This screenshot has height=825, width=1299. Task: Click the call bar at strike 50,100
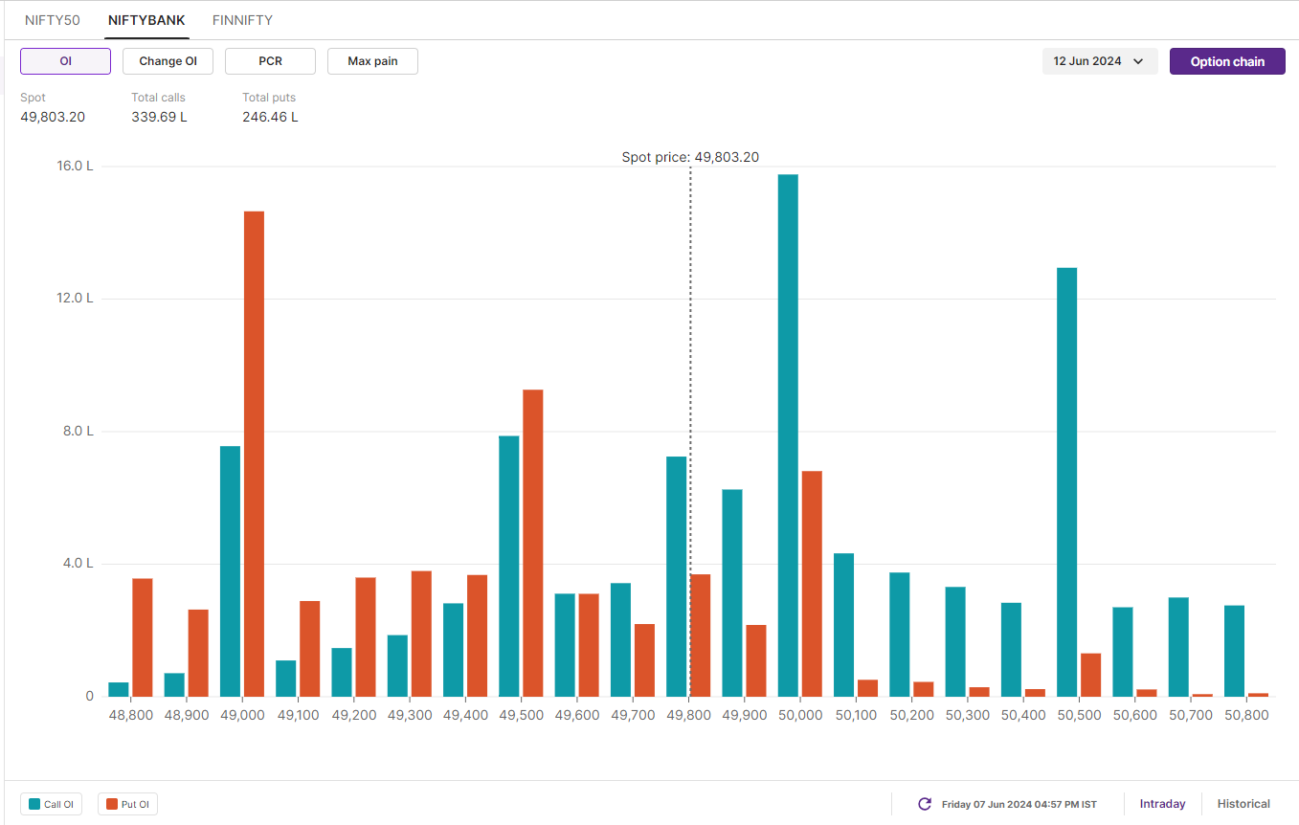[x=843, y=625]
